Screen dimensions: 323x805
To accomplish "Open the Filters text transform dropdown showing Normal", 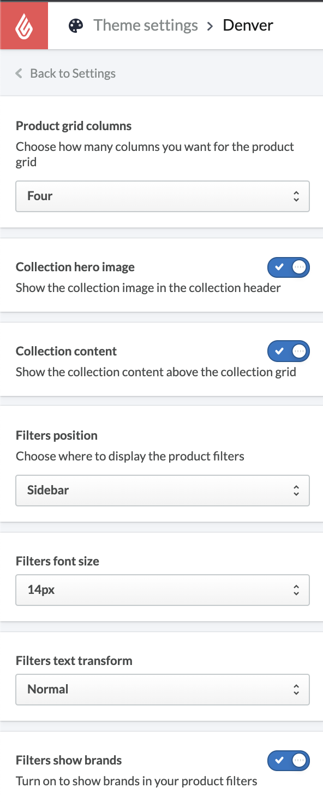I will coord(163,690).
